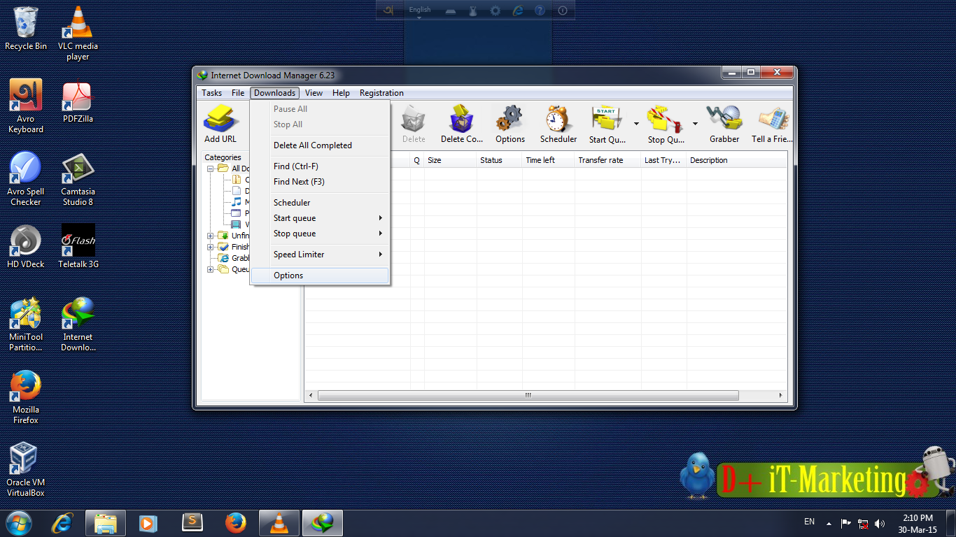Open the Camtasia Studio 8 desktop shortcut
The image size is (956, 537).
pos(78,178)
